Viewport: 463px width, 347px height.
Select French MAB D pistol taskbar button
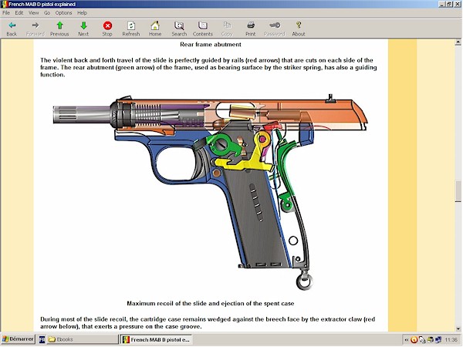click(156, 339)
